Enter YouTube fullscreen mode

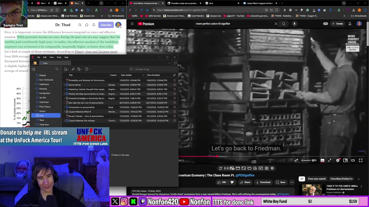pos(361,160)
